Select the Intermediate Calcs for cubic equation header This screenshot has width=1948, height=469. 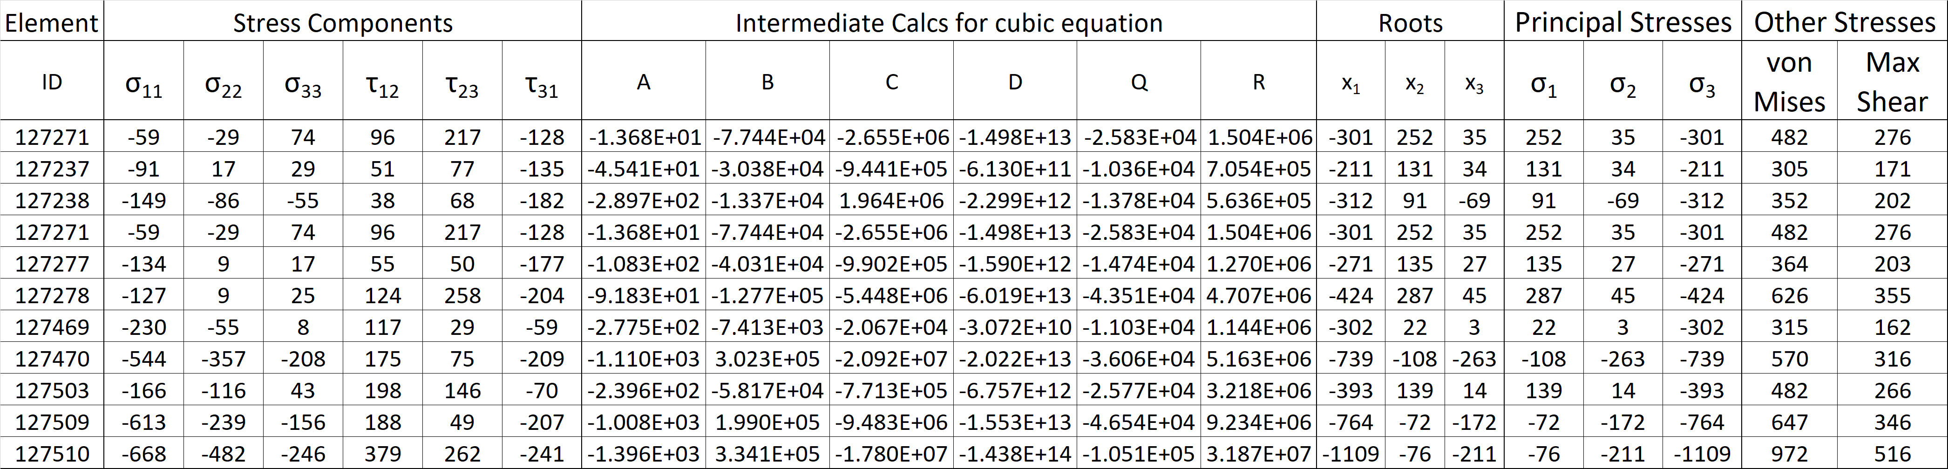pos(948,22)
